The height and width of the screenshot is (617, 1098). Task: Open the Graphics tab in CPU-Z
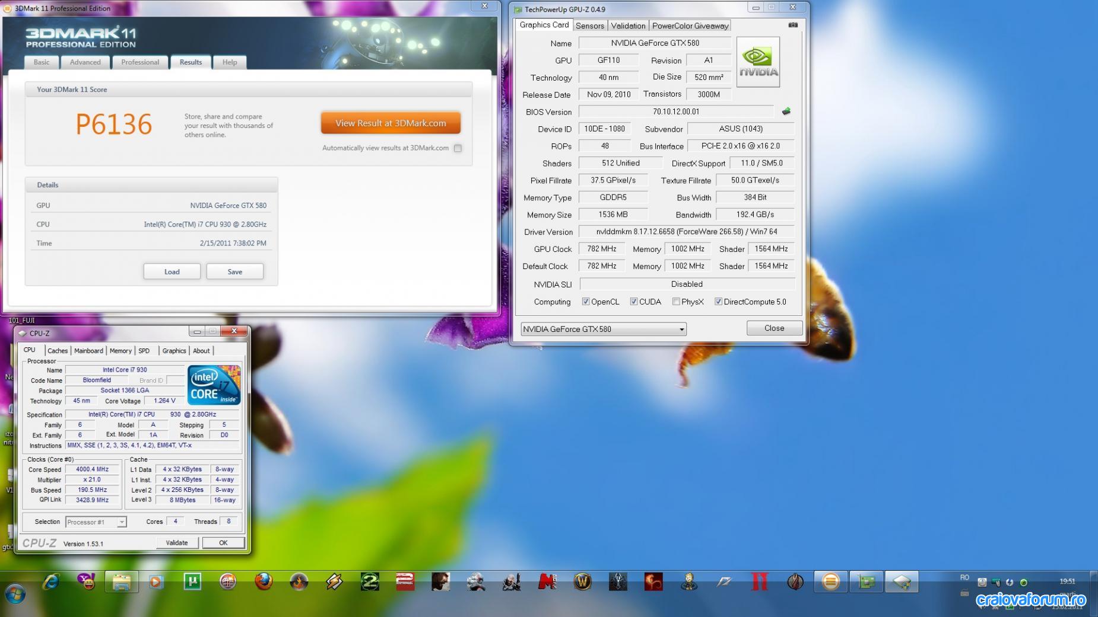(x=174, y=351)
